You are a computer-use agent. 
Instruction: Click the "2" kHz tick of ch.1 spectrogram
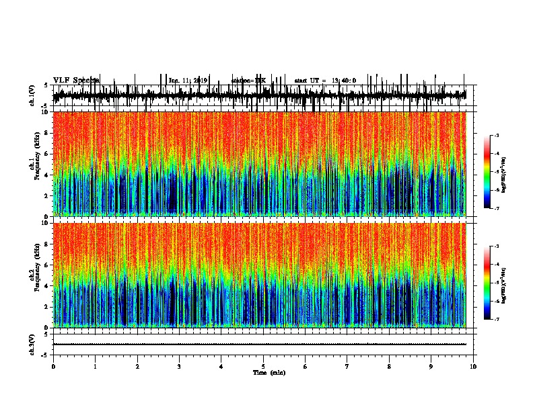47,195
